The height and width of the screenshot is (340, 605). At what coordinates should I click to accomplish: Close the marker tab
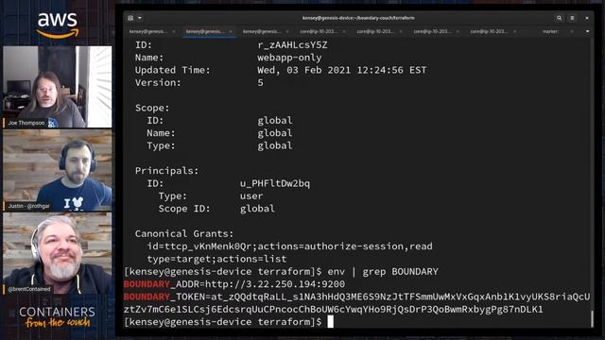tap(572, 31)
